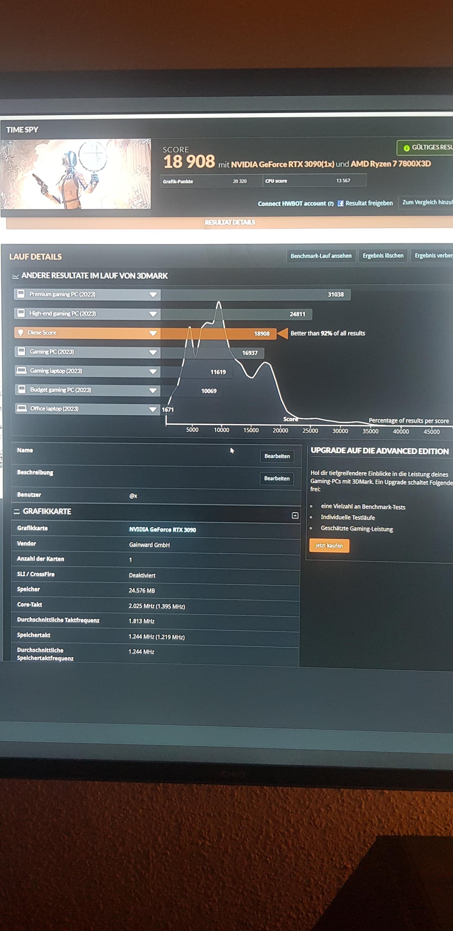Click the 1.813 MHz average clock value
Viewport: 453px width, 931px height.
(141, 621)
